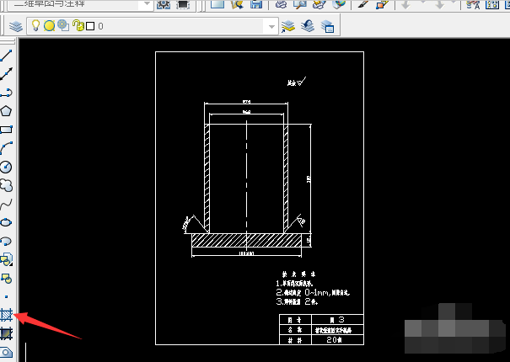
Task: Select the Spline curve tool
Action: click(6, 204)
